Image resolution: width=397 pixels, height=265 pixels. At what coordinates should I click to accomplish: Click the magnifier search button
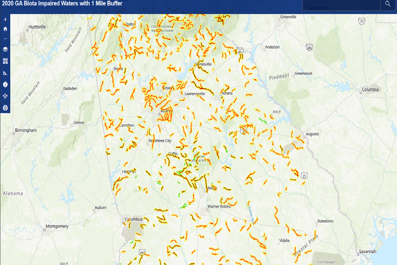point(388,5)
